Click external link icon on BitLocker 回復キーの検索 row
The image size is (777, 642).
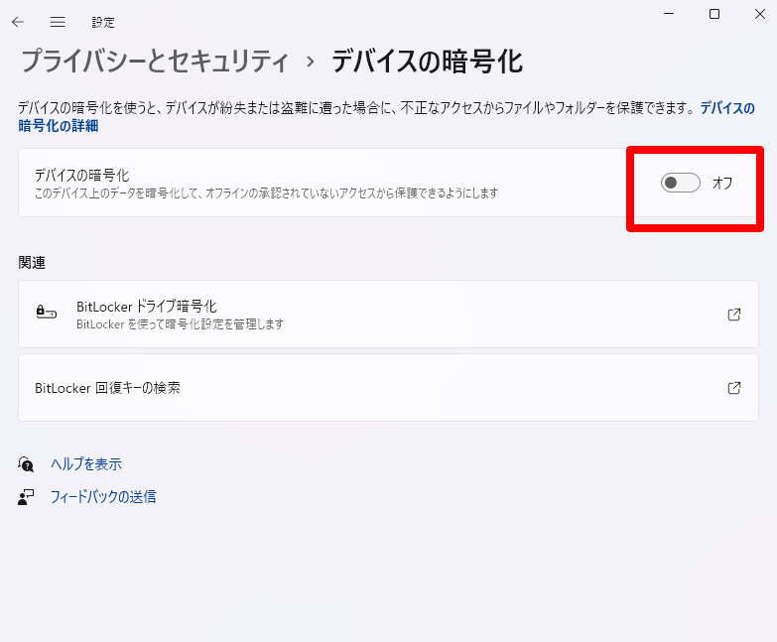point(734,388)
